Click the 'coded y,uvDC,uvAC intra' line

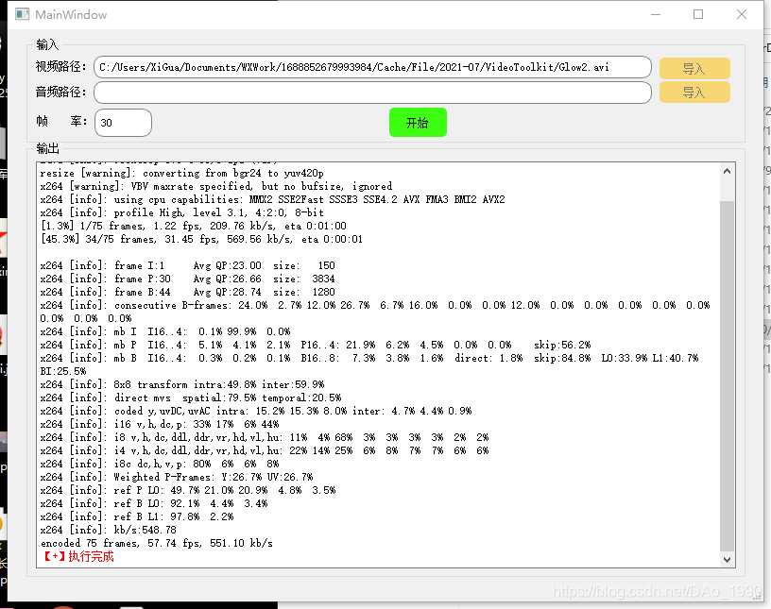click(x=256, y=411)
